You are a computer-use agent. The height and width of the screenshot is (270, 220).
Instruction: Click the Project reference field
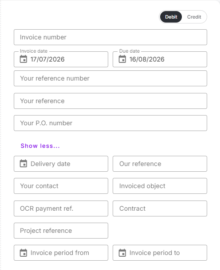(61, 231)
